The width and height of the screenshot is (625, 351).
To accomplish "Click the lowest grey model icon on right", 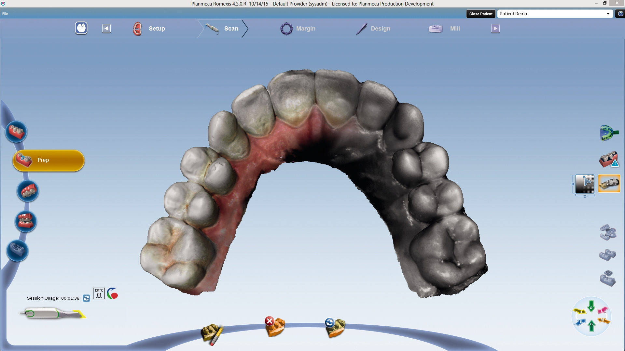I will pos(608,279).
